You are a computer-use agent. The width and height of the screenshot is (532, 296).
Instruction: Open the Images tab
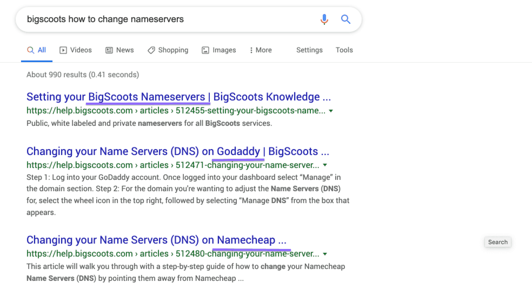[219, 50]
